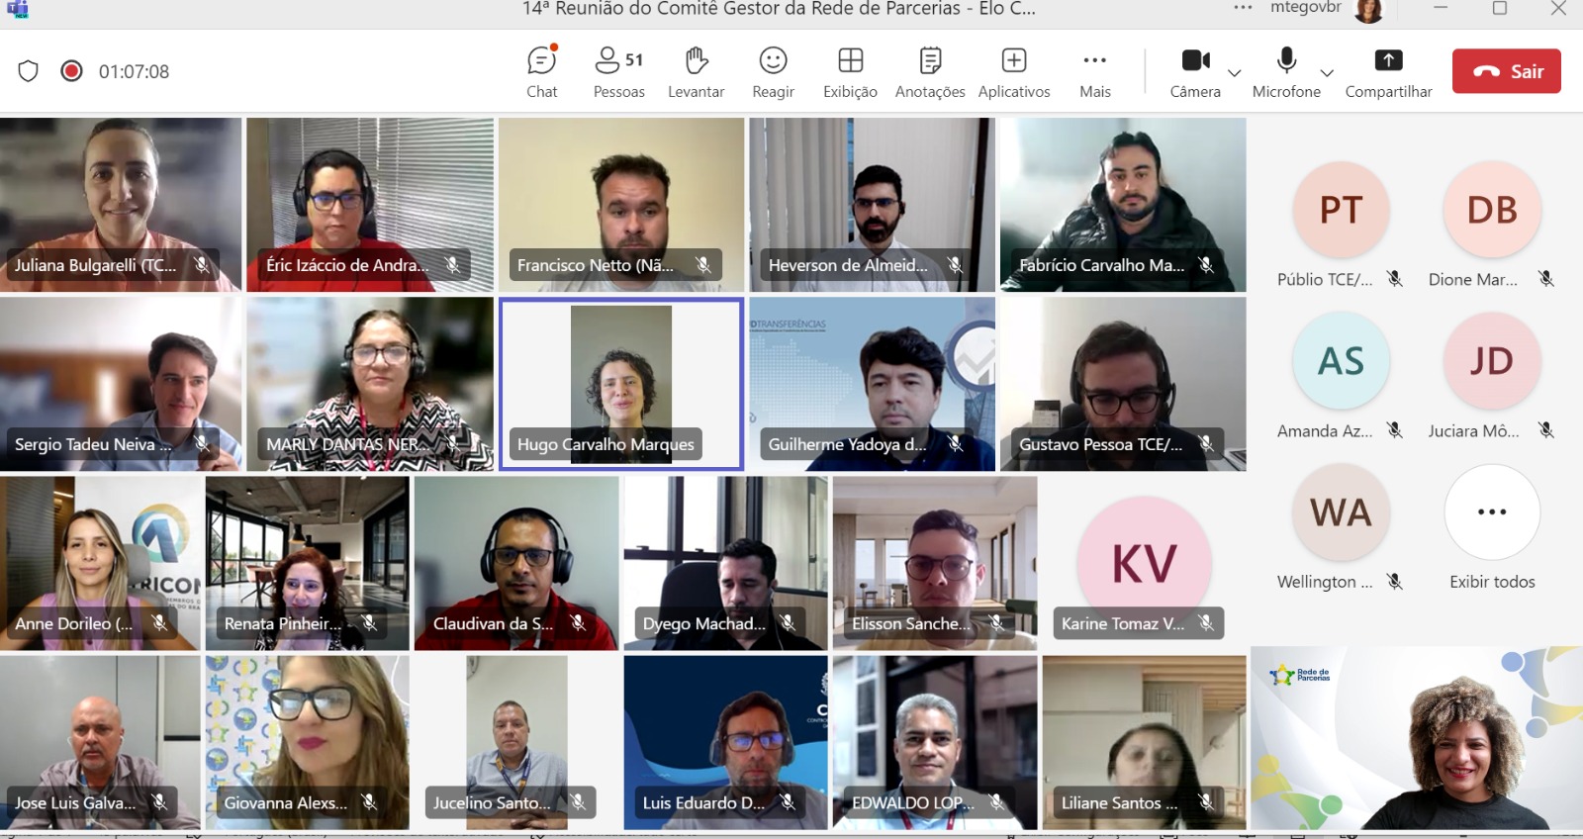
Task: Select Hugo Carvalho Marques video tile
Action: click(x=621, y=384)
